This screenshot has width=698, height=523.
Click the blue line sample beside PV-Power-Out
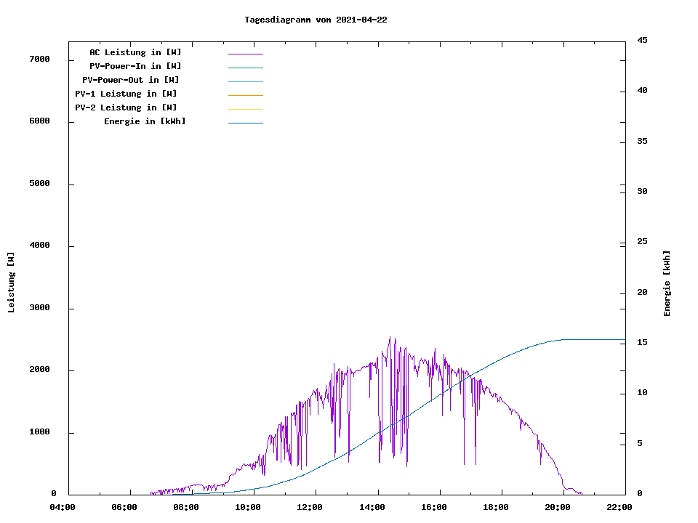[245, 81]
